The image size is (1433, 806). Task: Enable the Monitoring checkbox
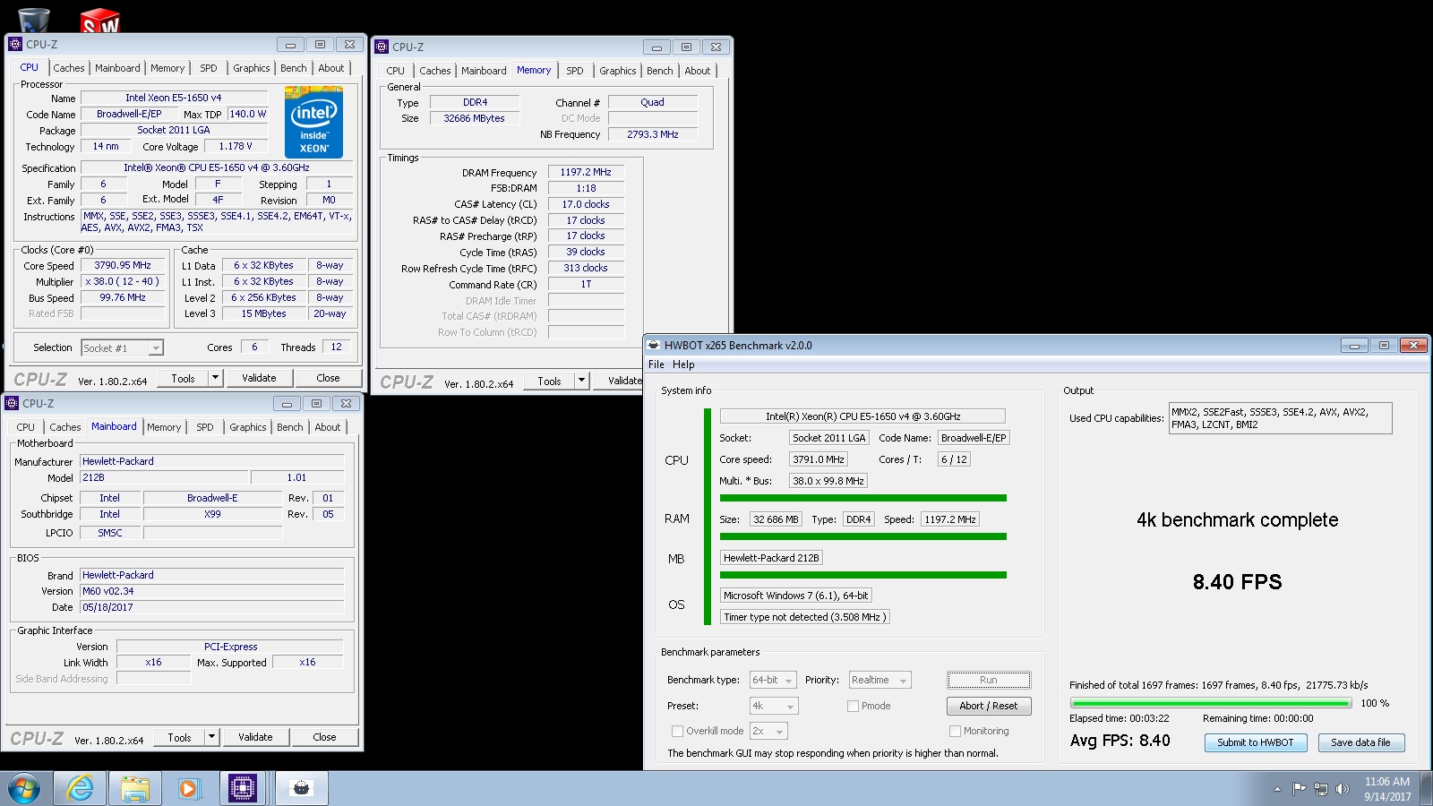[x=955, y=731]
